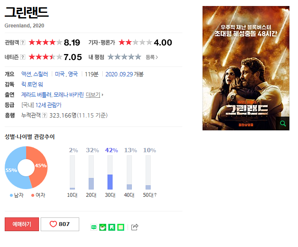The image size is (298, 247).
Task: Share to Naver Blog icon
Action: tap(94, 227)
